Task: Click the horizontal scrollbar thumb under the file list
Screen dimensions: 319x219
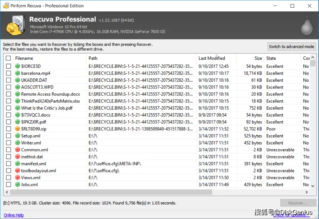Action: pyautogui.click(x=111, y=192)
